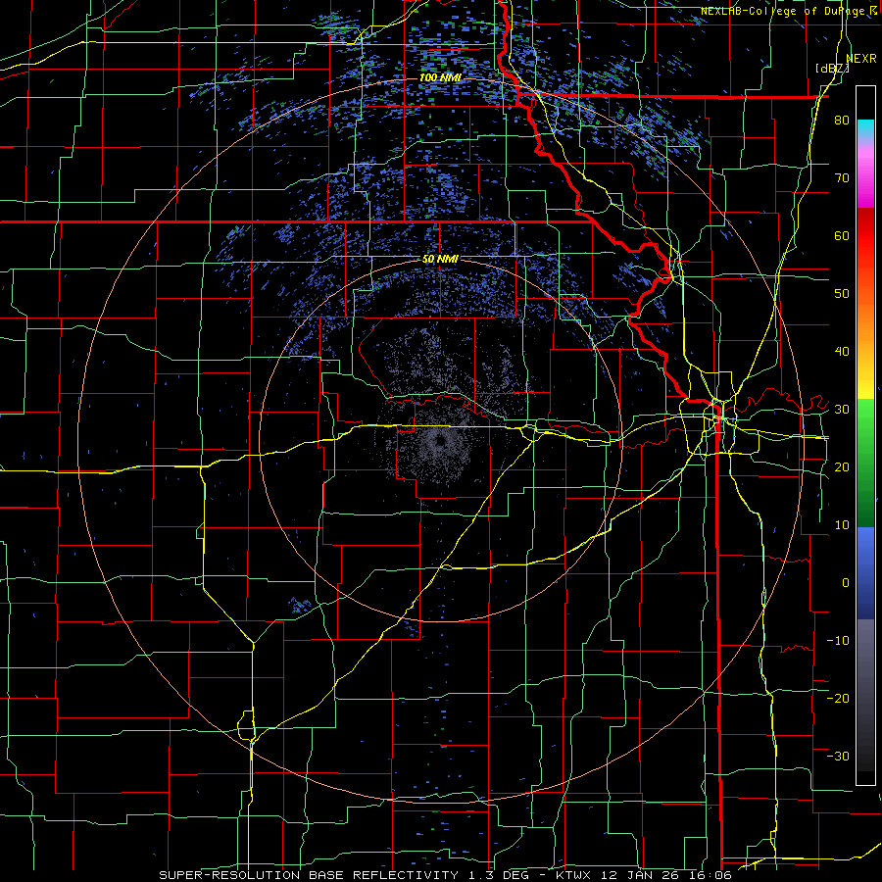Click the KTWX radar site center on the map
The image size is (882, 882).
coord(440,442)
